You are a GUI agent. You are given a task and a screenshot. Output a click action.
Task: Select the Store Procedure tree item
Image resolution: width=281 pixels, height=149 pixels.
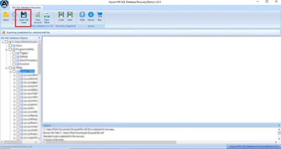(28, 60)
